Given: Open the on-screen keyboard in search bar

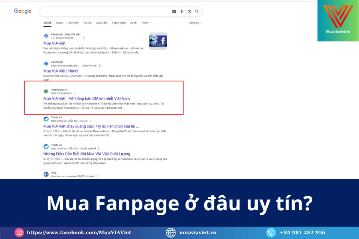Looking at the screenshot, I should pos(174,12).
